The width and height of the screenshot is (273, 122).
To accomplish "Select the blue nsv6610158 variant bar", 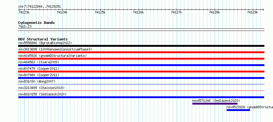I will click(141, 97).
